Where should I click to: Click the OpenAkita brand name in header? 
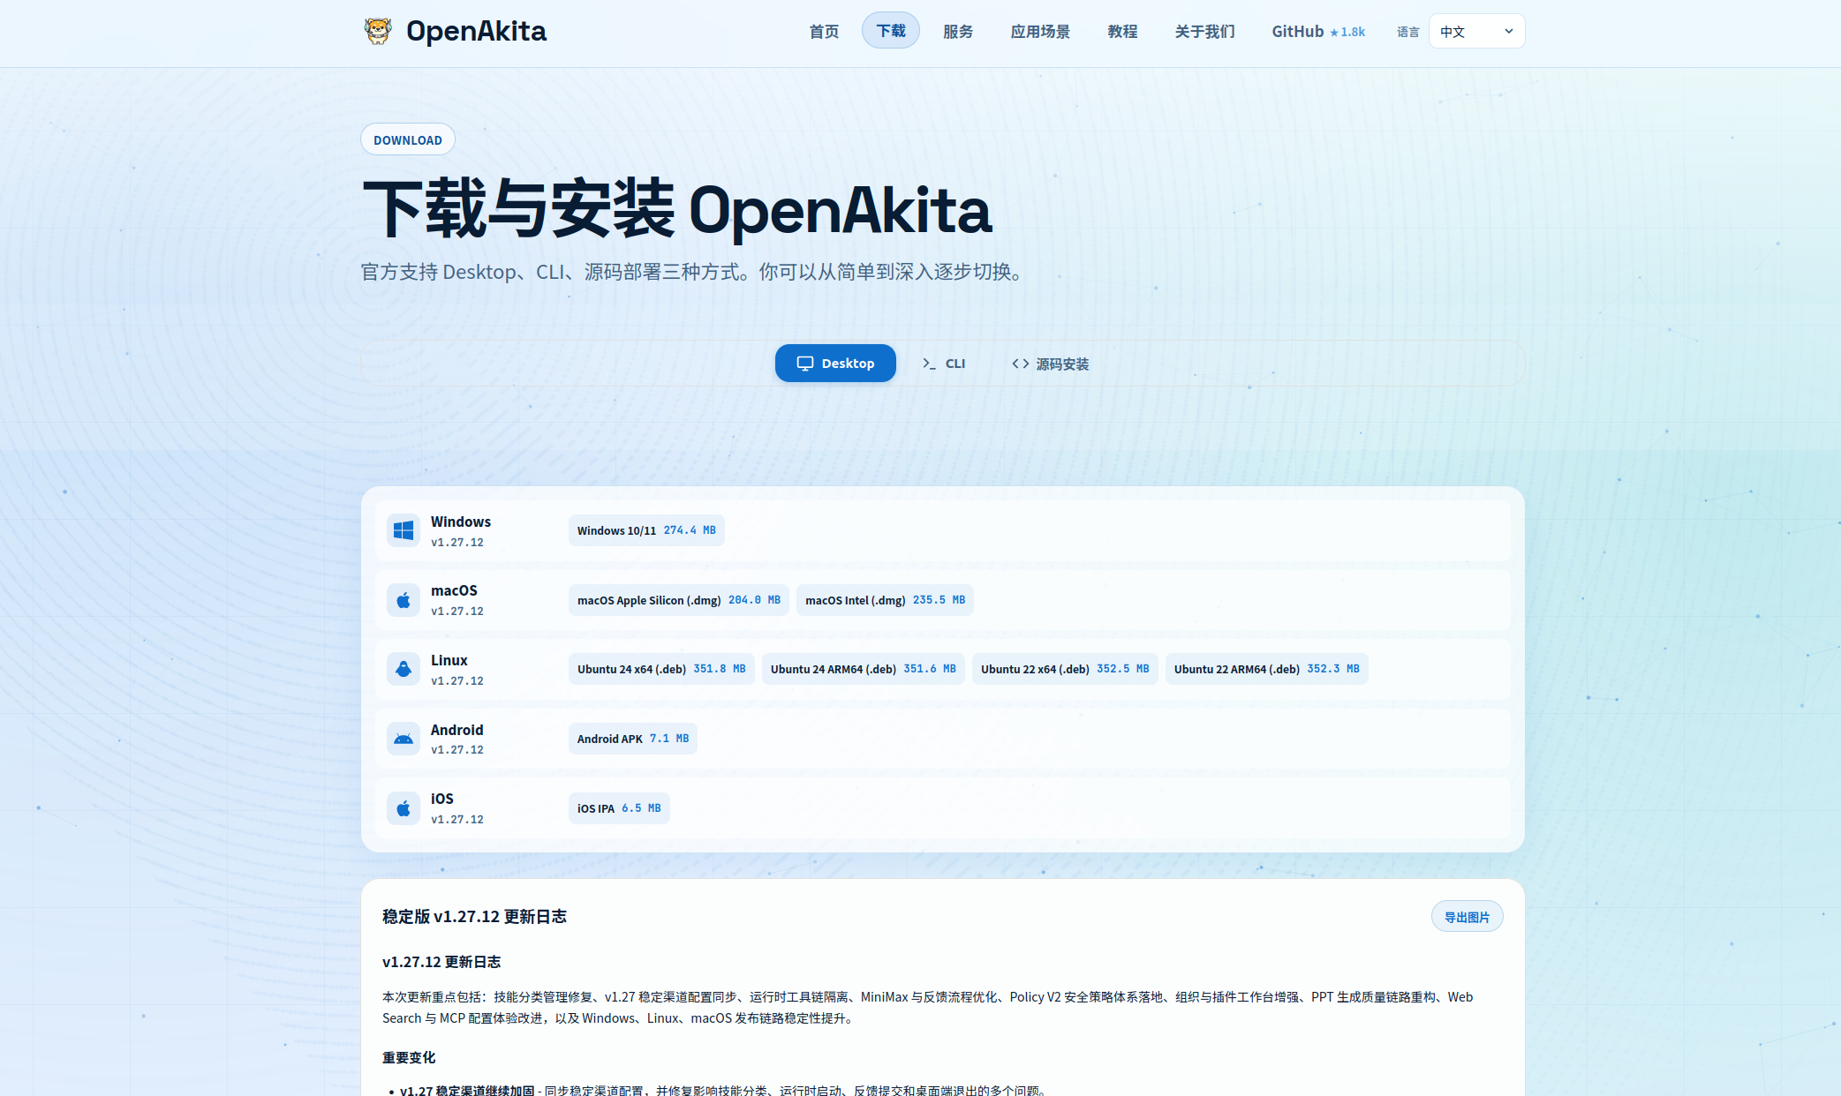click(x=476, y=31)
